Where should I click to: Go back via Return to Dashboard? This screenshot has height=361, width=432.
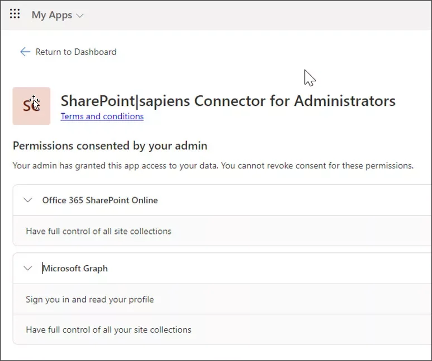(76, 52)
